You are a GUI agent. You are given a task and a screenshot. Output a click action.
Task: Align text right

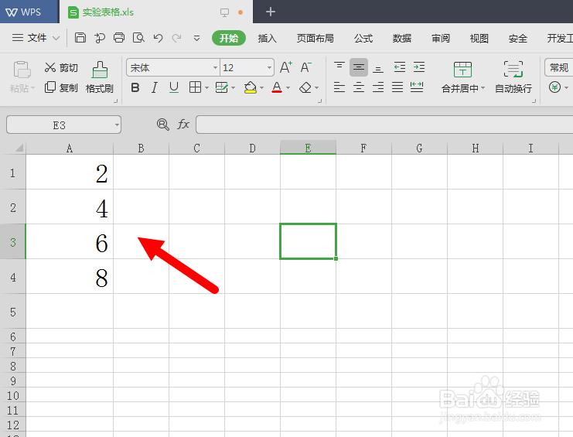[378, 87]
